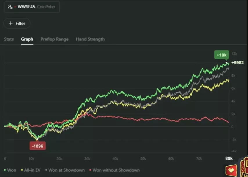Click the player profile icon beside WWSF45

coord(10,7)
